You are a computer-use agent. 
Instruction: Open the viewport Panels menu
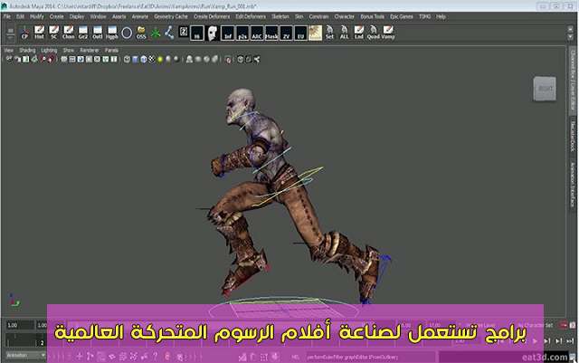pos(111,51)
